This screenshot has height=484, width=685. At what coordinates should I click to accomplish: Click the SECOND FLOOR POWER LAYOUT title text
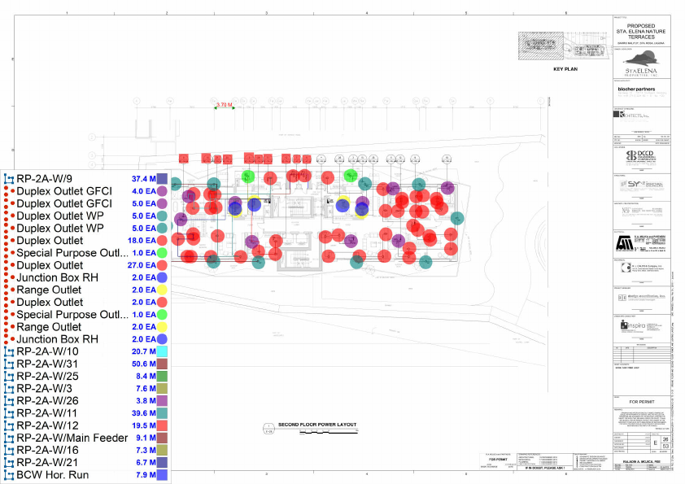(x=317, y=424)
